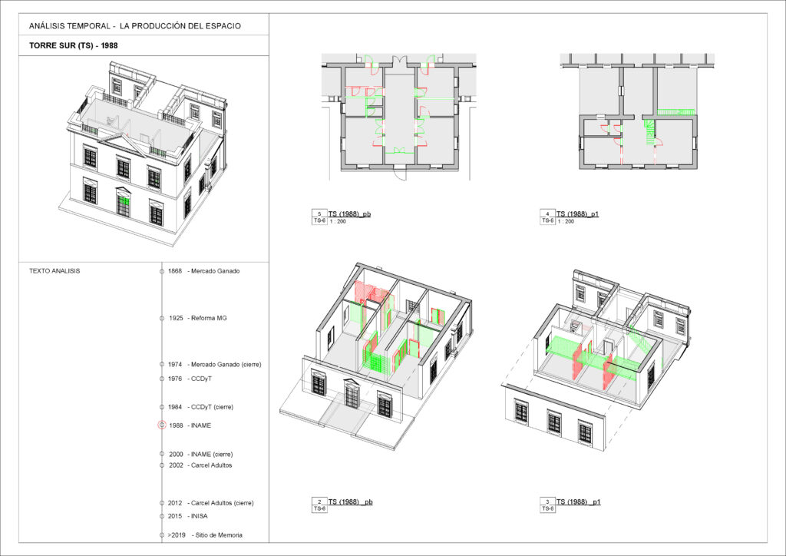Select the 1868 Mercado Ganado timeline marker
786x556 pixels.
[x=162, y=271]
